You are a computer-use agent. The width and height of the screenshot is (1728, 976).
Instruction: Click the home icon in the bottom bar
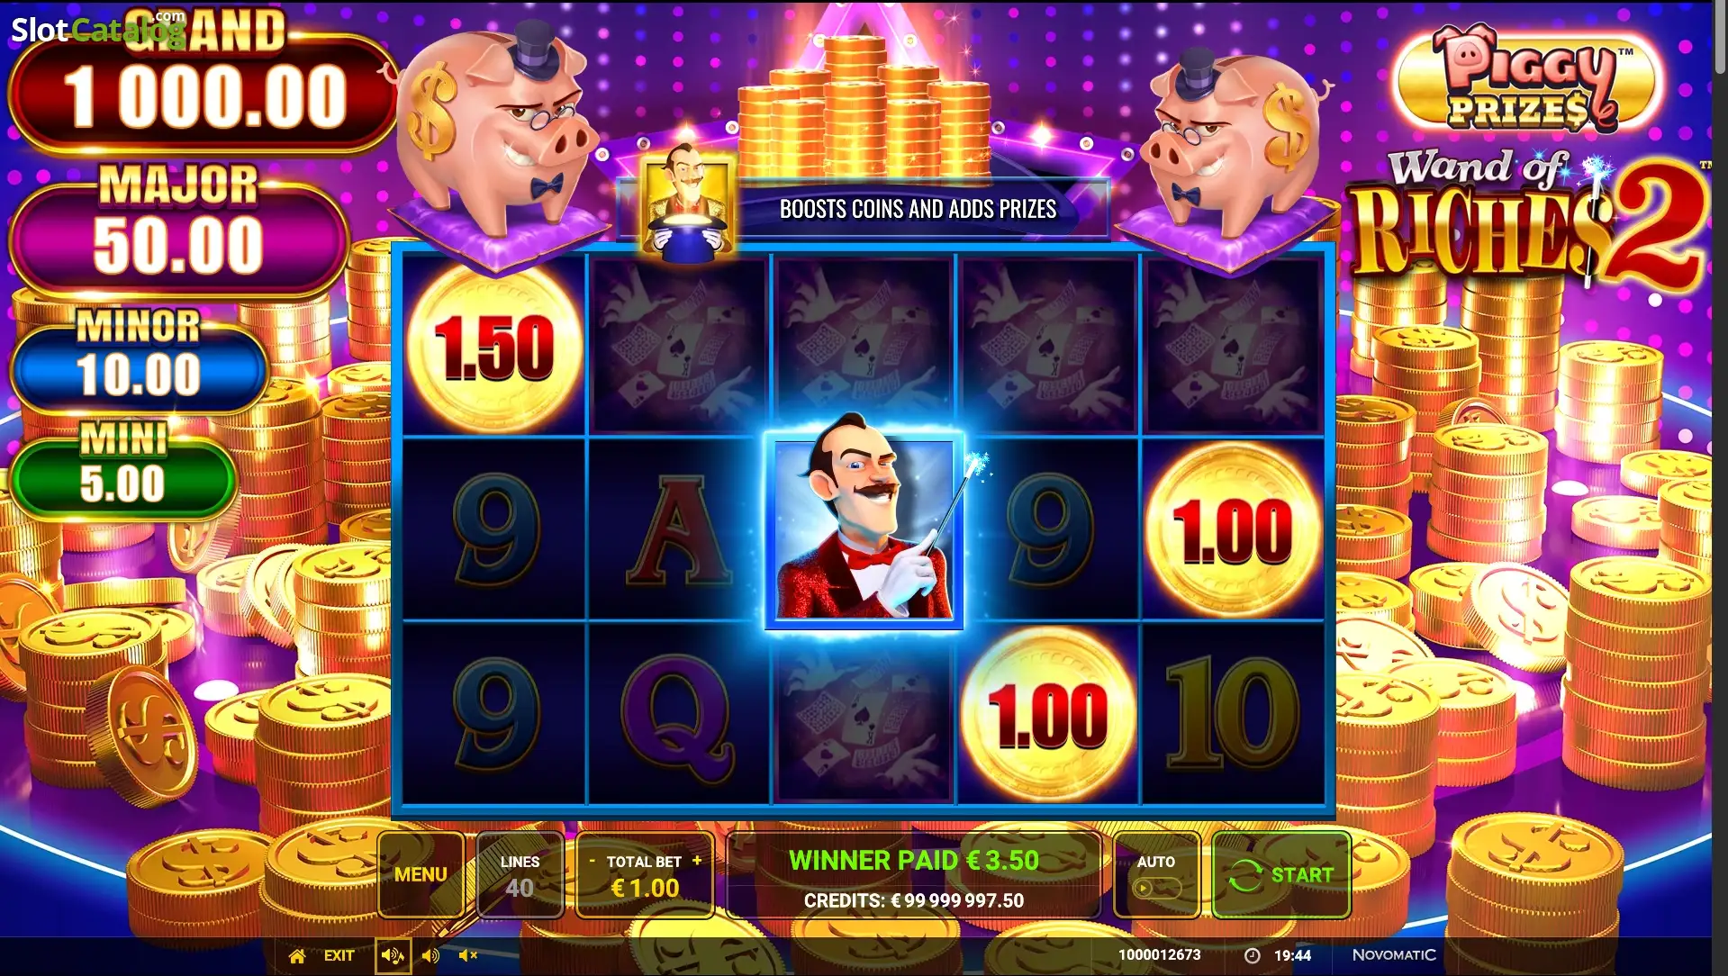297,955
